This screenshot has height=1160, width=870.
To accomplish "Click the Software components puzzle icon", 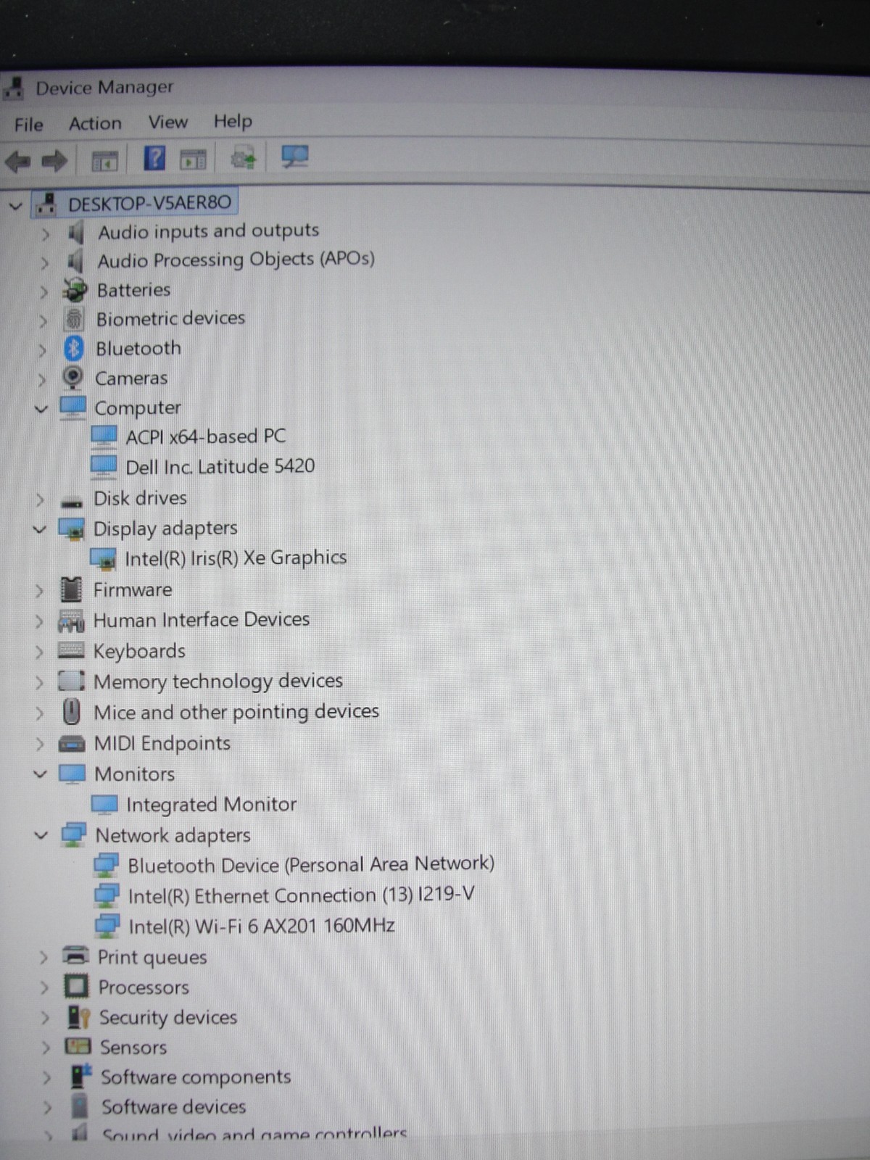I will [81, 1076].
